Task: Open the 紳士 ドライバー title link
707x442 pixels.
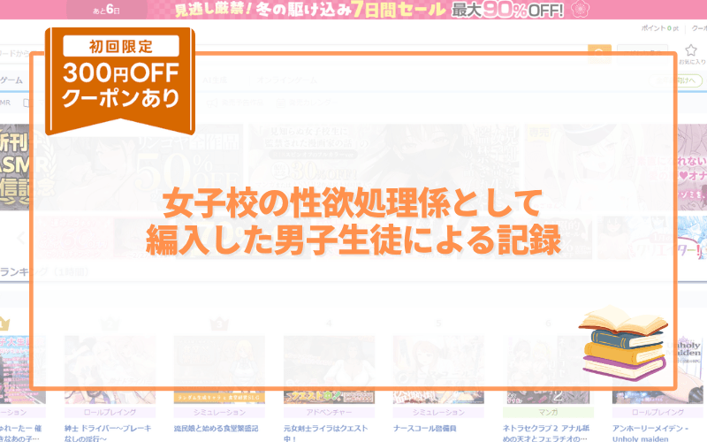Action: click(108, 433)
